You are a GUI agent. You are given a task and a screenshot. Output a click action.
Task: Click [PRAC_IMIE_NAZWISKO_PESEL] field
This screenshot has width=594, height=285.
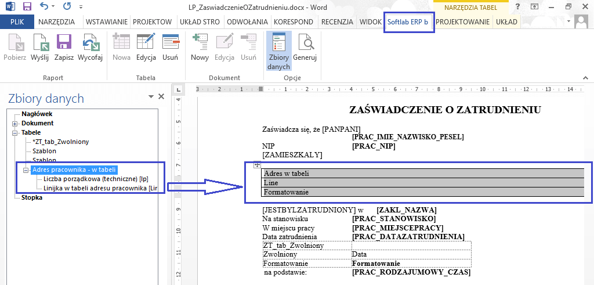coord(408,137)
